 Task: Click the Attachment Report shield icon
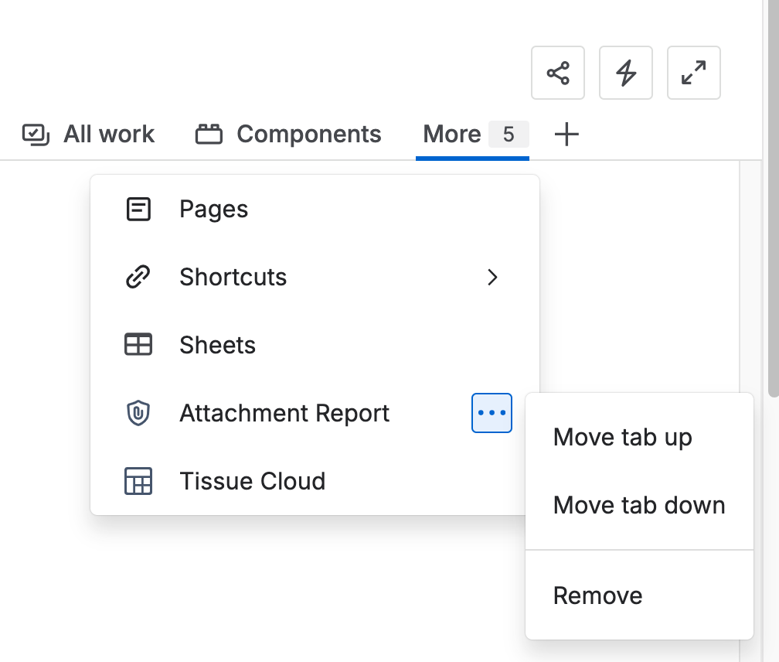138,413
